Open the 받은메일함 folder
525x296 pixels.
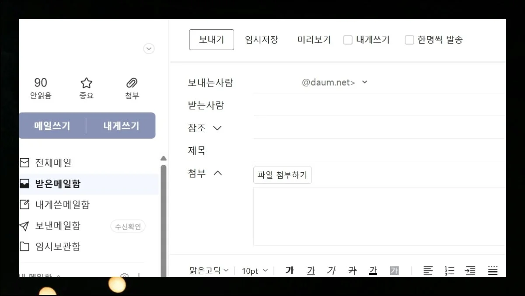pos(58,184)
